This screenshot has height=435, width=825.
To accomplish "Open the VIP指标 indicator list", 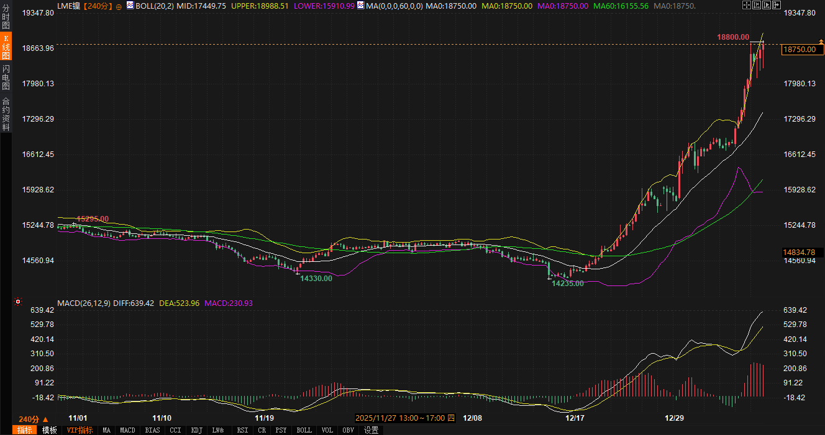I will point(80,430).
